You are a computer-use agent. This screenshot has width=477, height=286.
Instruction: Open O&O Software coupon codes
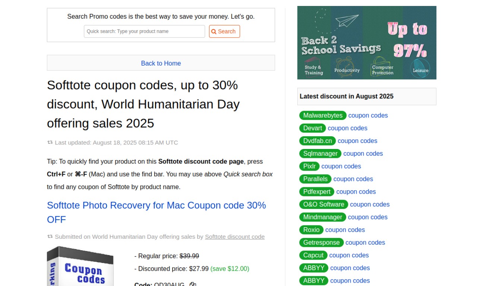pos(370,204)
